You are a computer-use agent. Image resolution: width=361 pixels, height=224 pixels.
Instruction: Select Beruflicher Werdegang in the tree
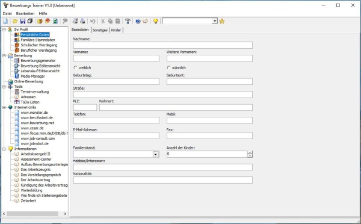pyautogui.click(x=39, y=50)
